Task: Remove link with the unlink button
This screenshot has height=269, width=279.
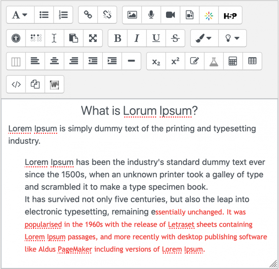Action: 107,15
